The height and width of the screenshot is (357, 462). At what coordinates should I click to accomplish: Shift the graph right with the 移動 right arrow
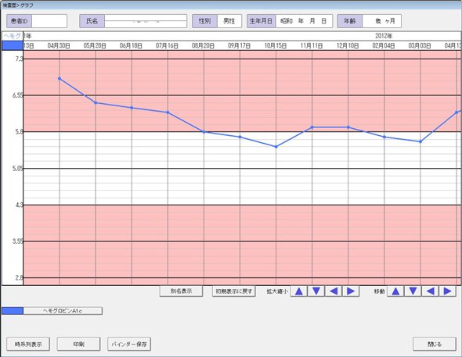click(448, 291)
